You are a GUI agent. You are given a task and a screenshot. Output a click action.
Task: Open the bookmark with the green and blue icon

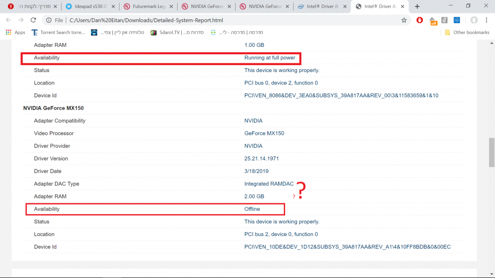237,33
